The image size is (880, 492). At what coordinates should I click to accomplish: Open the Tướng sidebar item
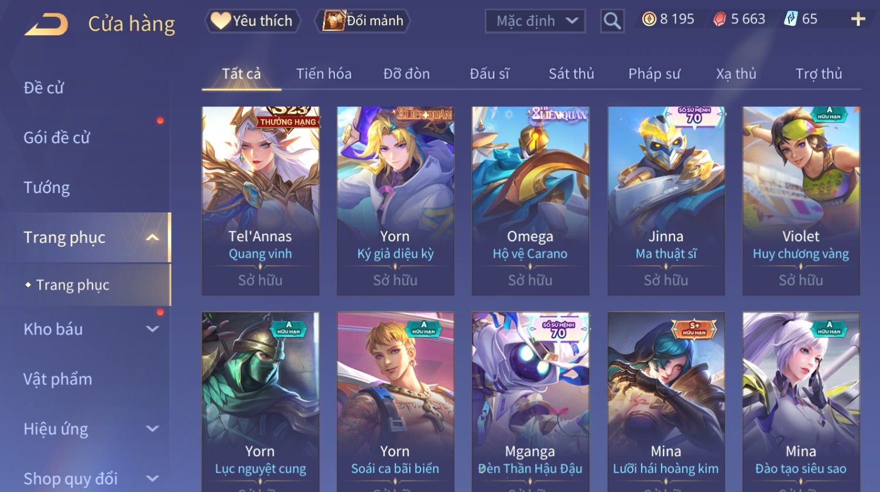pos(47,187)
